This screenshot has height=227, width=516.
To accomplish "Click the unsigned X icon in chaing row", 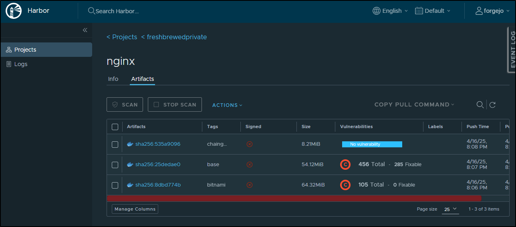I will click(250, 144).
